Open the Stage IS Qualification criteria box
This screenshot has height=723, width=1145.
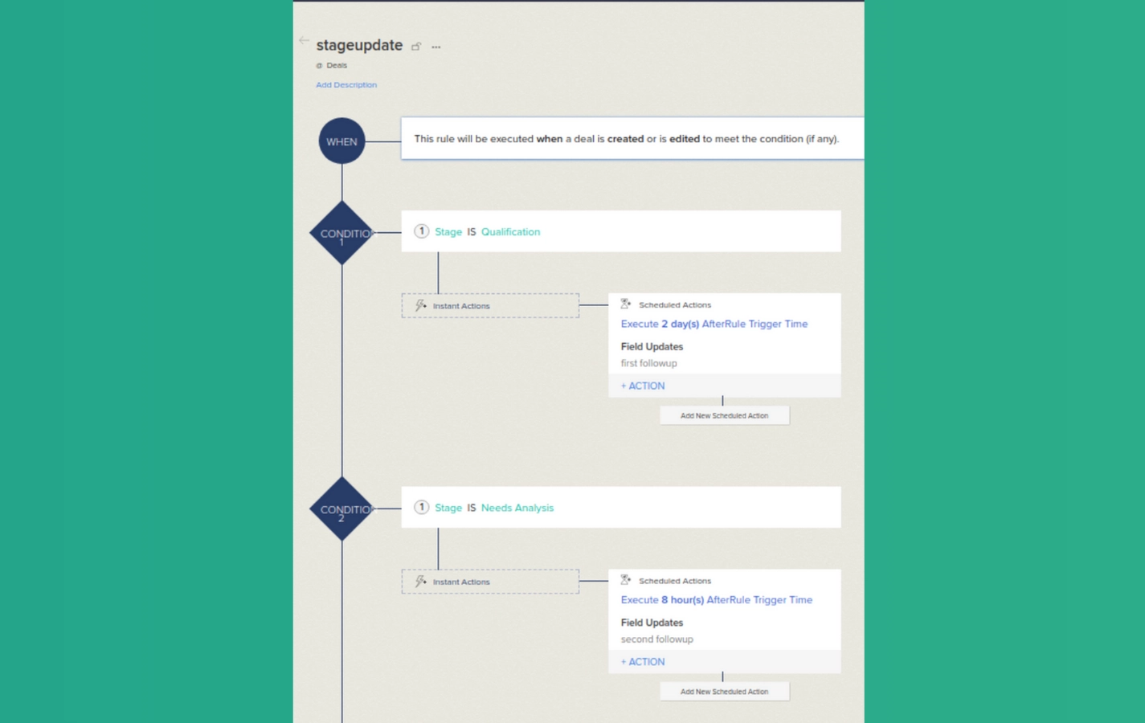pyautogui.click(x=620, y=231)
